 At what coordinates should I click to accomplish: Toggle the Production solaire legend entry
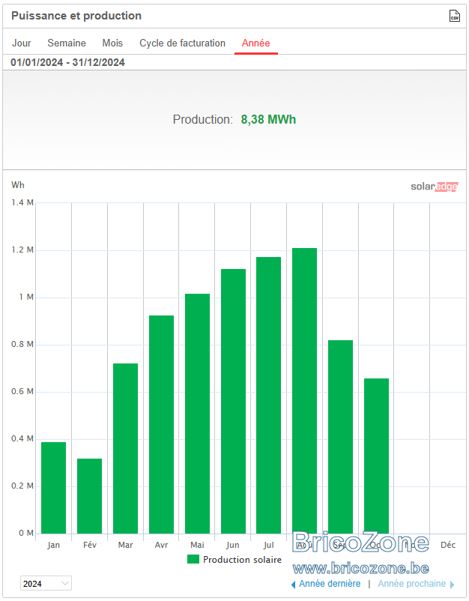234,560
